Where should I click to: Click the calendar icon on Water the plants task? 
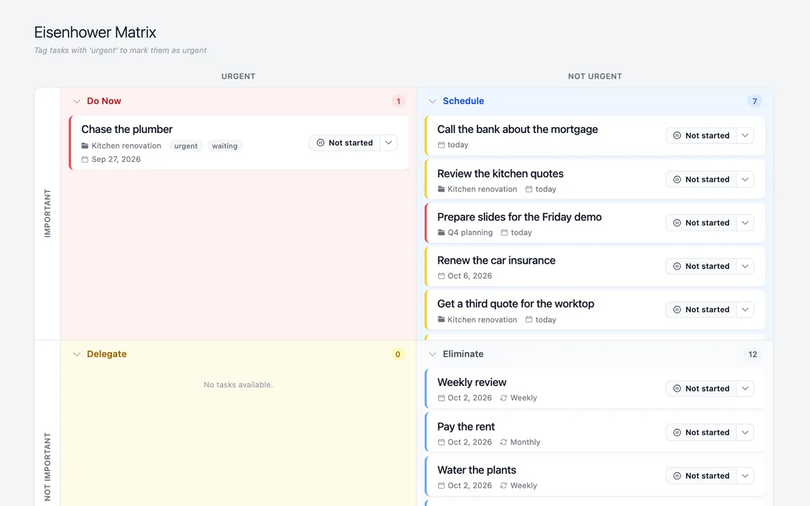pyautogui.click(x=440, y=486)
